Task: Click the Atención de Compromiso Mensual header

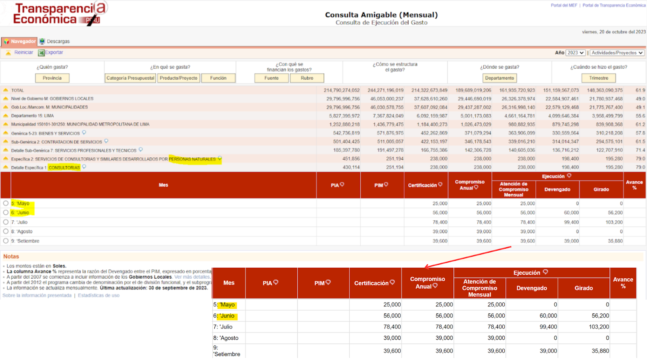Action: coord(514,189)
